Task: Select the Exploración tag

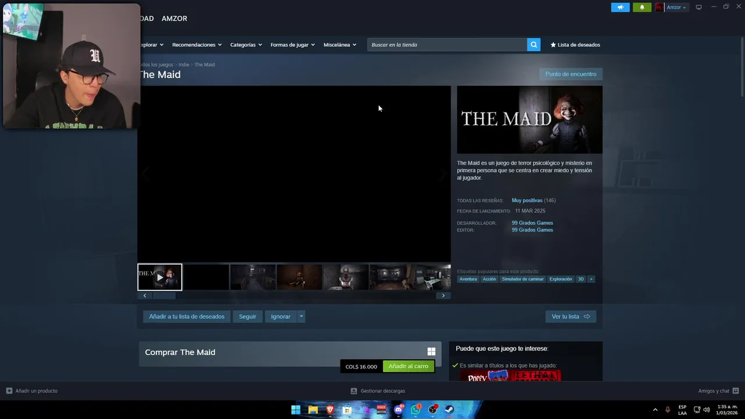Action: point(560,279)
